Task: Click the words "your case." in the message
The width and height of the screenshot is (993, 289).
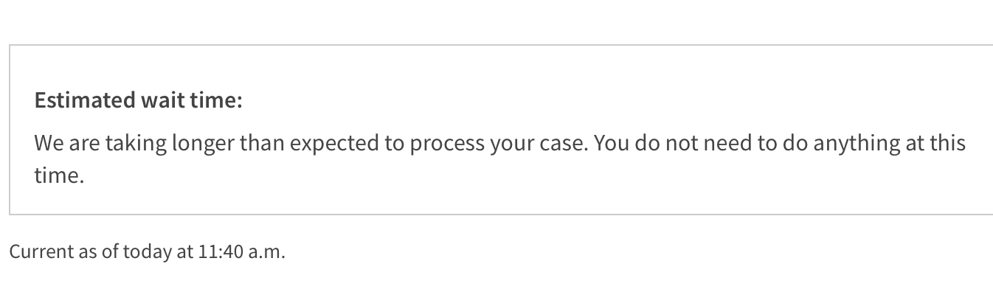Action: pos(539,143)
